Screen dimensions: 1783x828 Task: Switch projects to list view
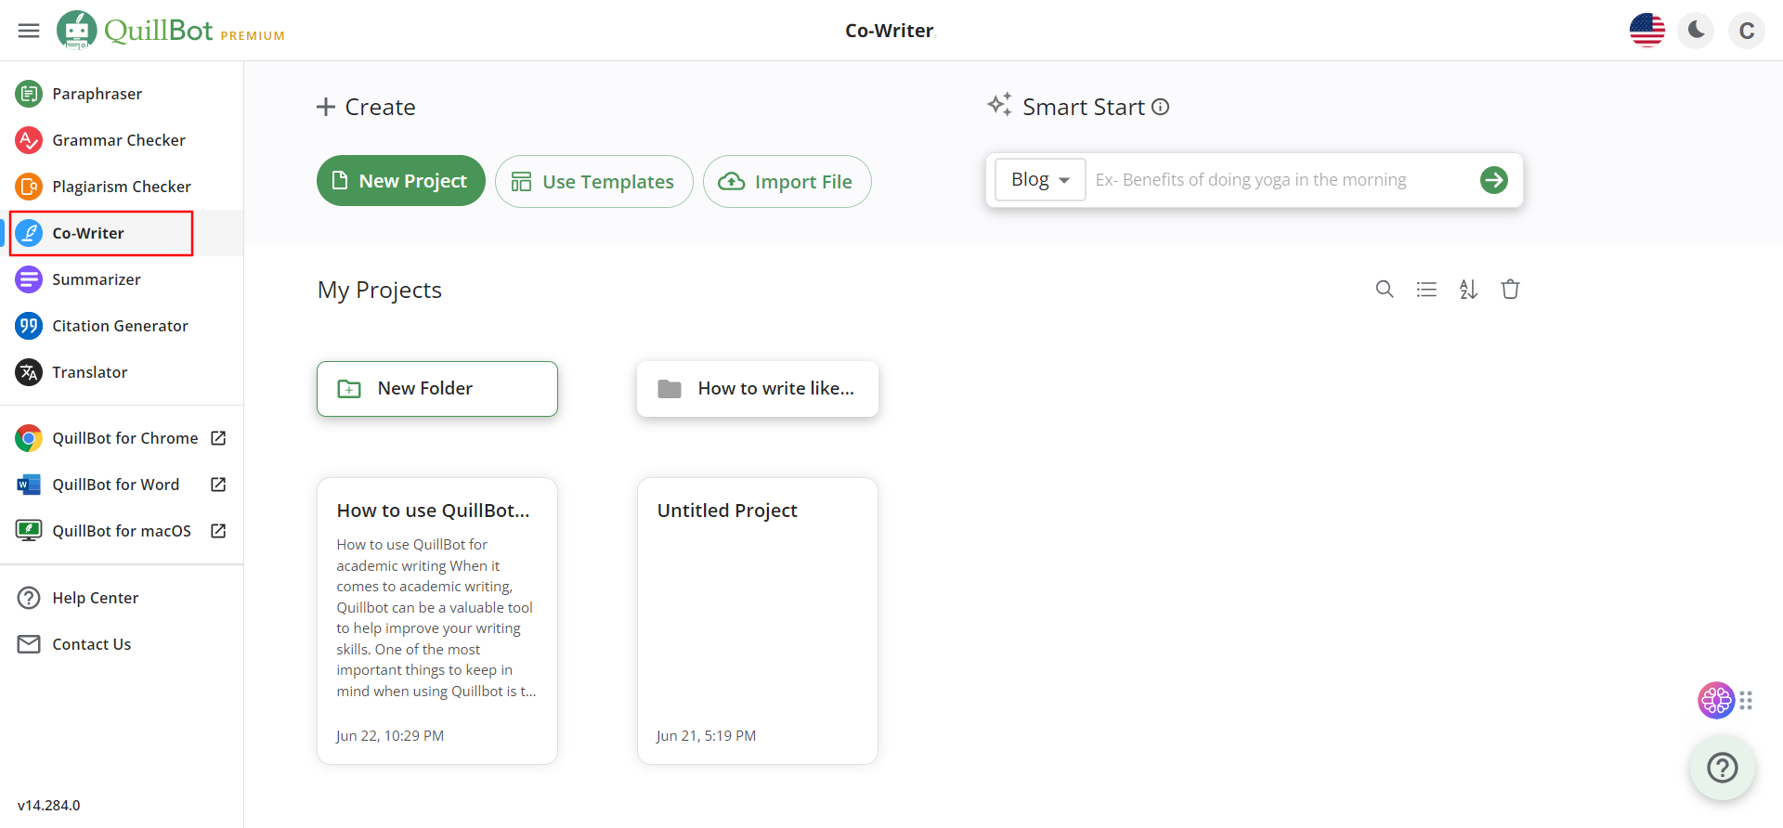[x=1426, y=290]
